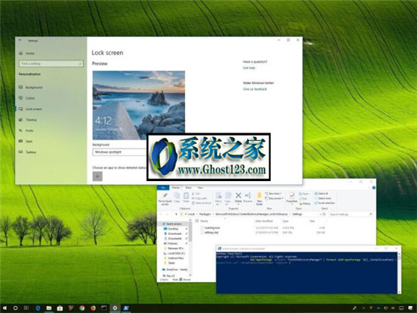Click Search Settings box in File Explorer
This screenshot has width=417, height=313.
351,214
